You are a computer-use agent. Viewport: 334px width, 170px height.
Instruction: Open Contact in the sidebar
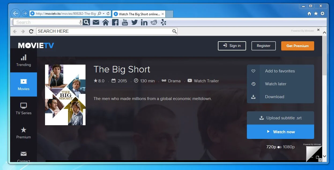(24, 156)
